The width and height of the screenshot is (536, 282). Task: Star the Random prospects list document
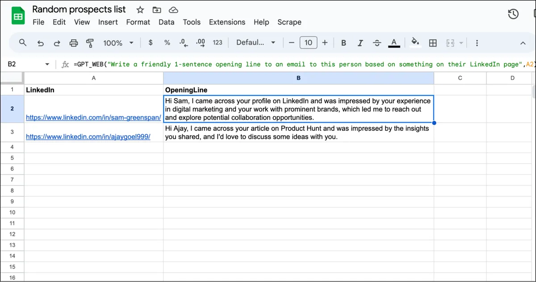pyautogui.click(x=140, y=10)
